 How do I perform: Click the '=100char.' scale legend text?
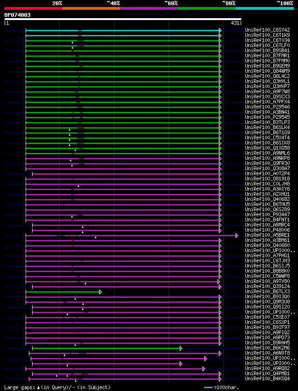[226, 388]
